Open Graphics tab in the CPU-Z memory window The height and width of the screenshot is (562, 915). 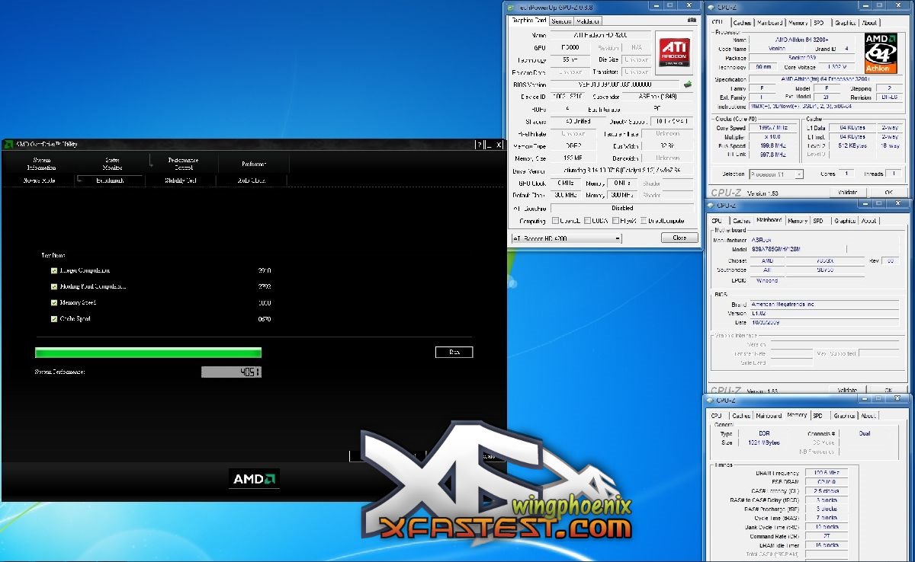pyautogui.click(x=844, y=416)
